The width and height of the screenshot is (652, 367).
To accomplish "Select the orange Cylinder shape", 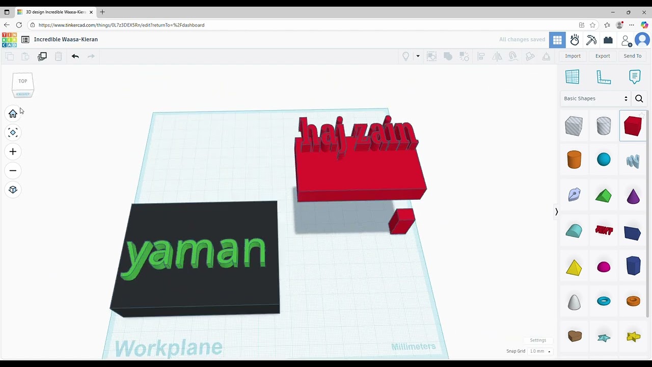I will pyautogui.click(x=574, y=160).
